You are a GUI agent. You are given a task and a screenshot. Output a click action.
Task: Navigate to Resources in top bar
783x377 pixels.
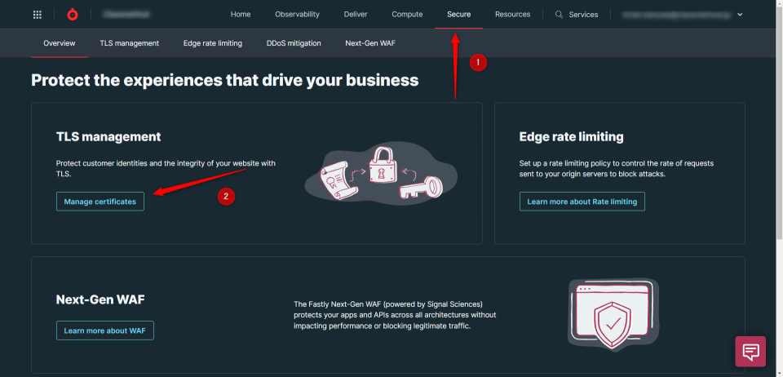coord(512,15)
